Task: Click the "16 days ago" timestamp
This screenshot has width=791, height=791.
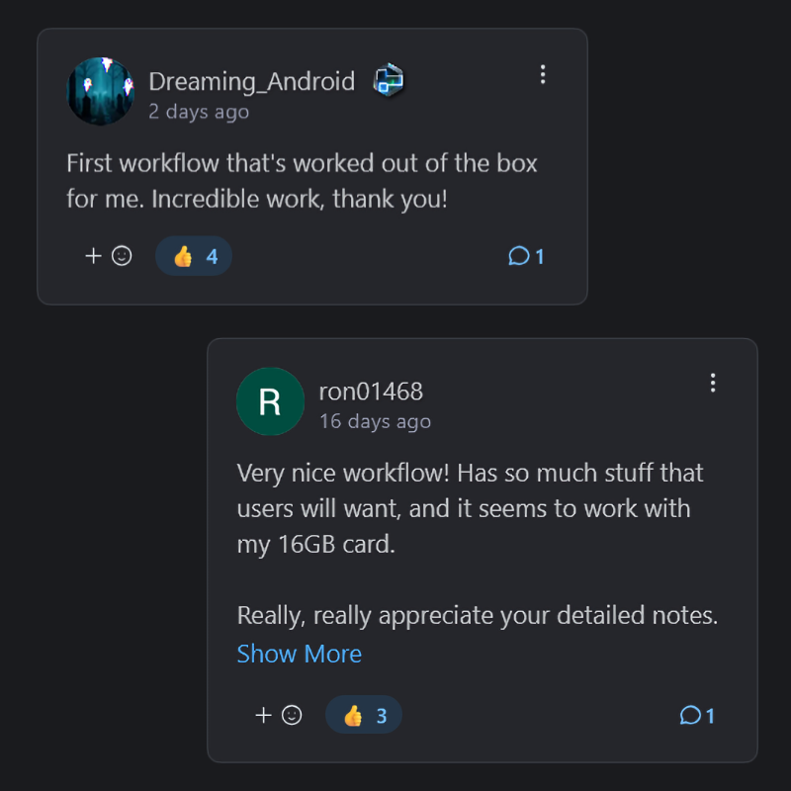Action: click(x=375, y=421)
